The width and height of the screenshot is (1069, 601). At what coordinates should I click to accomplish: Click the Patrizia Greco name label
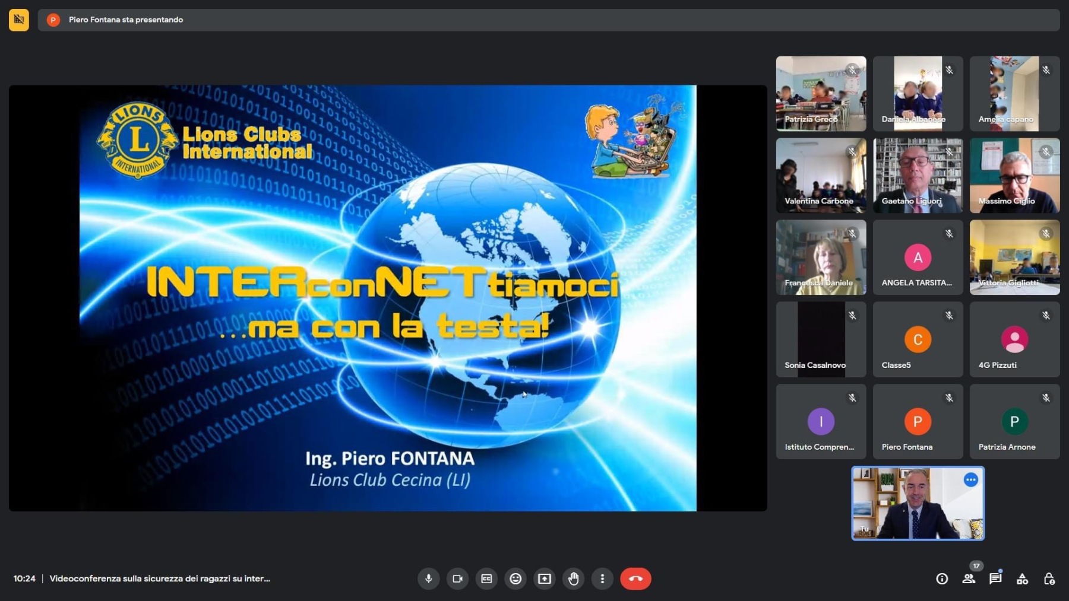point(811,119)
